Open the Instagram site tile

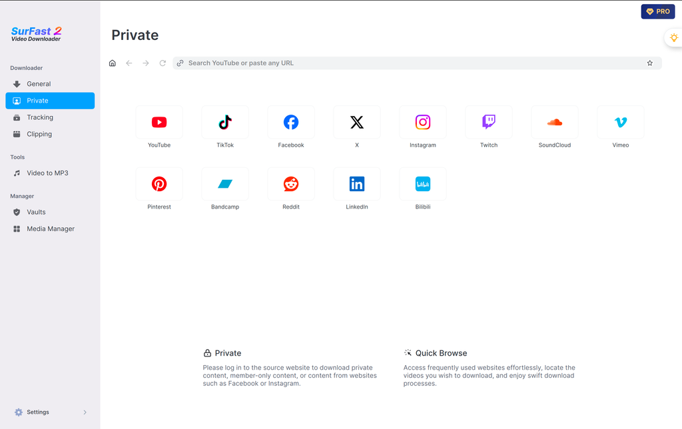point(423,123)
